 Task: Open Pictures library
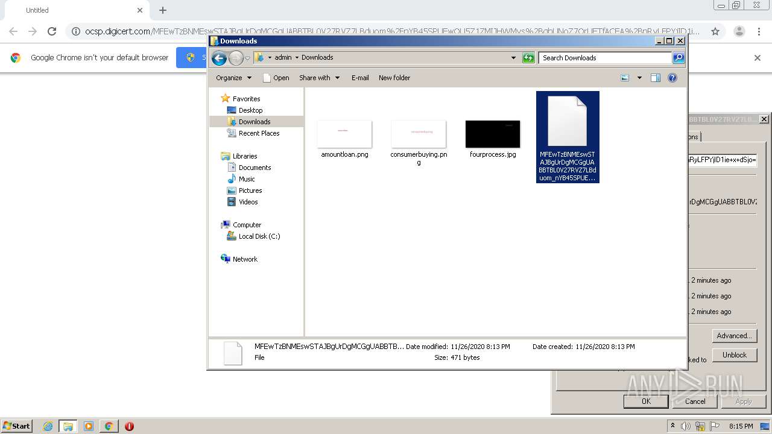tap(250, 190)
